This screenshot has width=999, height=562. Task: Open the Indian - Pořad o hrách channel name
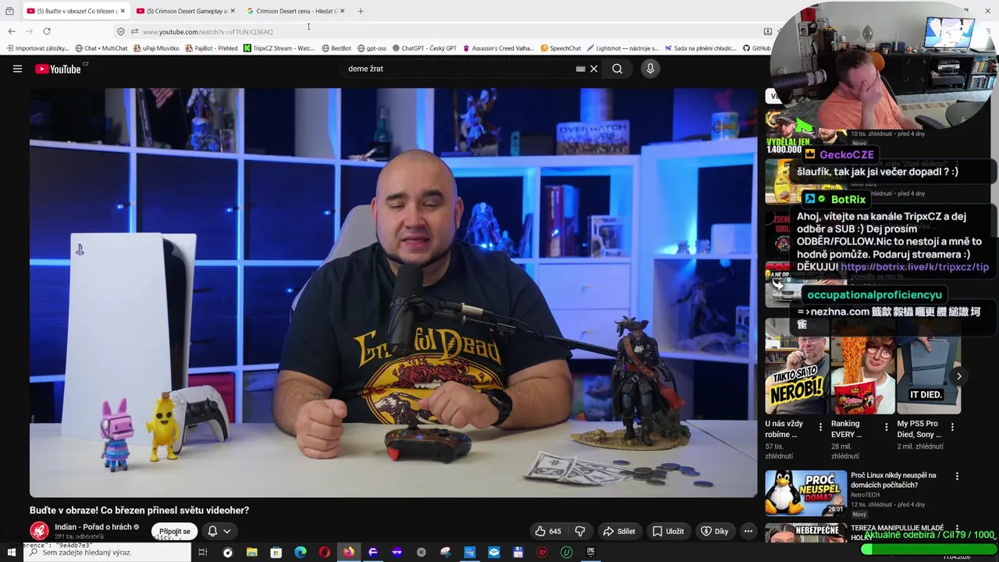tap(93, 527)
